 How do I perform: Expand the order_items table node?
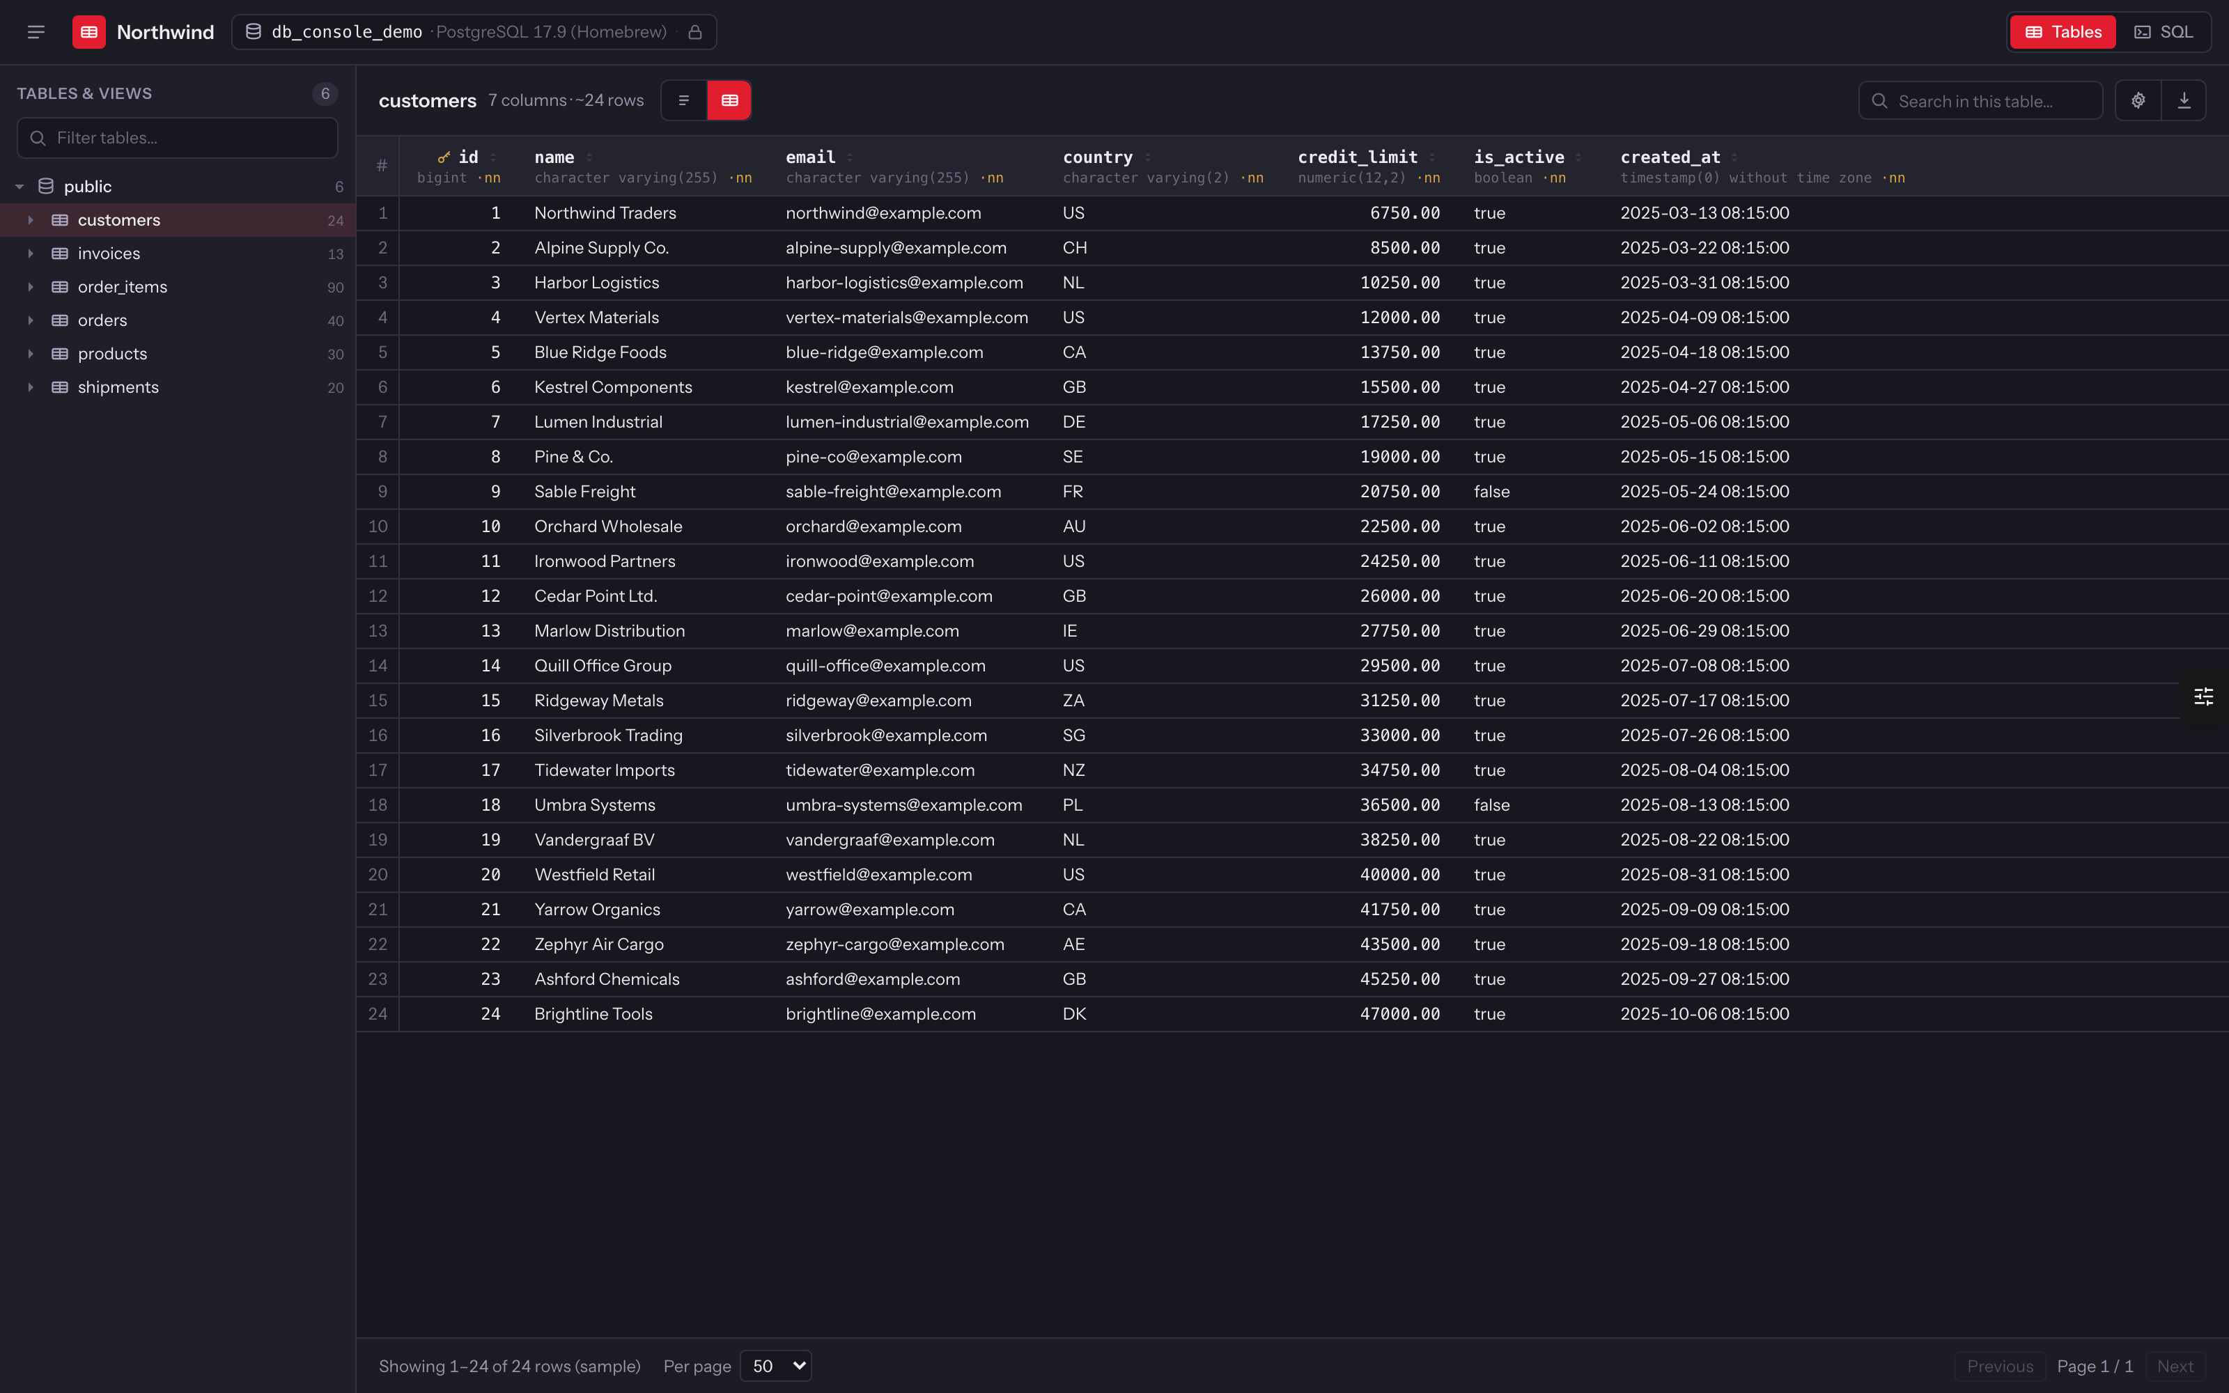(31, 286)
